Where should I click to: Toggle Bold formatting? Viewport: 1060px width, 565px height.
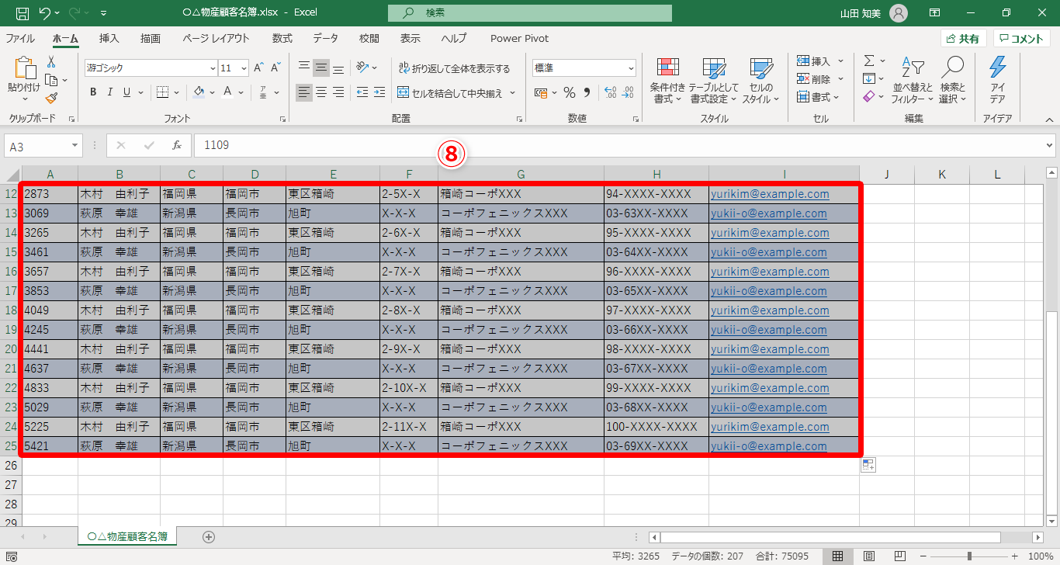click(93, 92)
